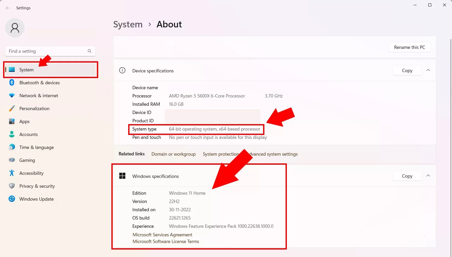Viewport: 452px width, 257px height.
Task: Open Time & language settings
Action: [x=51, y=147]
